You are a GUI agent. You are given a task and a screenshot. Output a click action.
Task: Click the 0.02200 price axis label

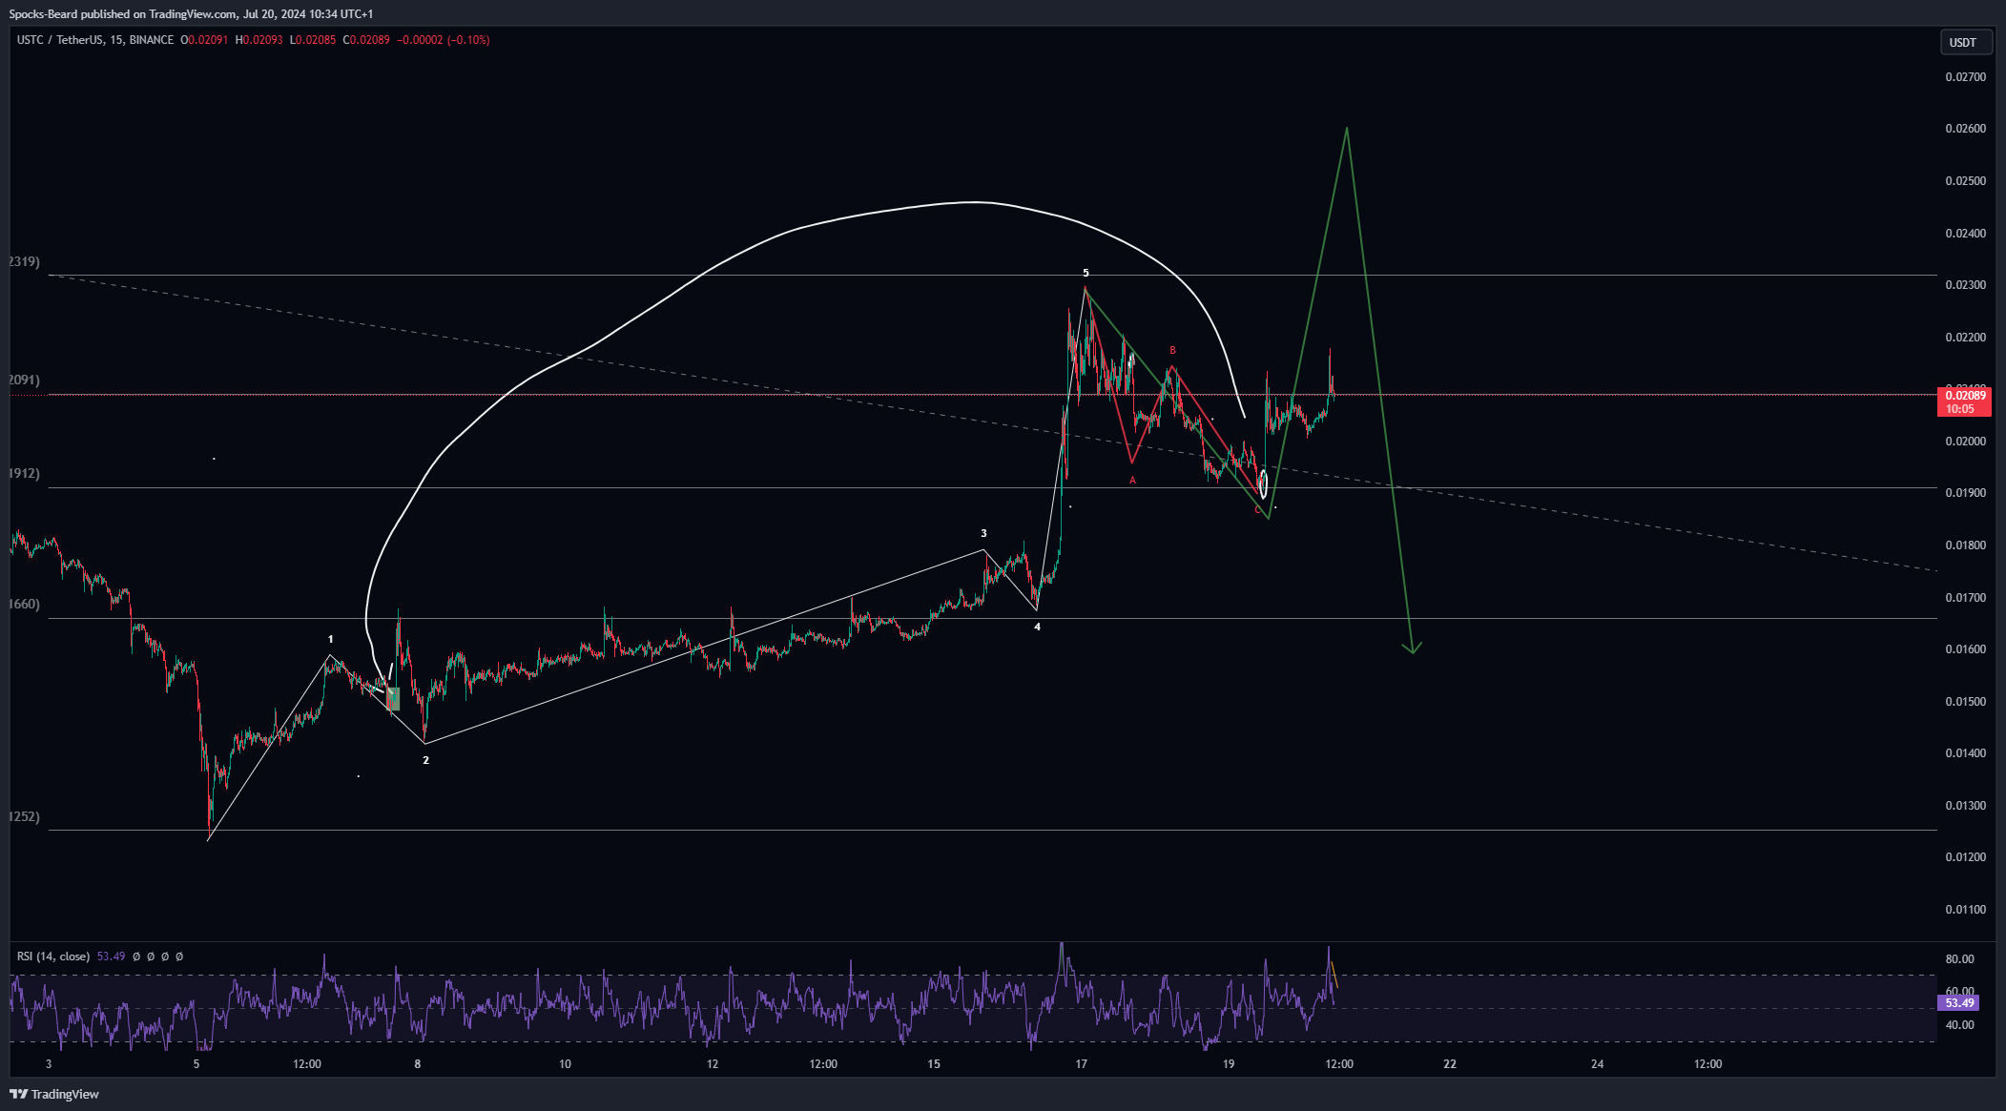tap(1965, 338)
